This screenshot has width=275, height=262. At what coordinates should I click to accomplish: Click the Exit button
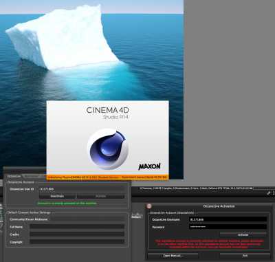[x=245, y=256]
